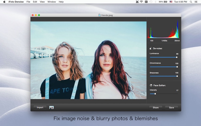The height and width of the screenshot is (126, 201).
Task: Open the Help menu
Action: [61, 2]
